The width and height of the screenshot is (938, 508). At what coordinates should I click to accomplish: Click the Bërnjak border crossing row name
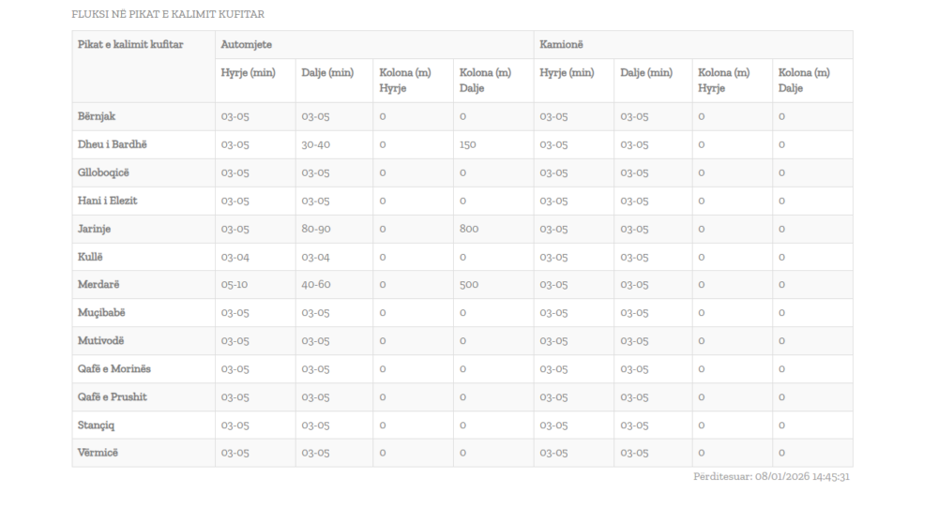click(97, 116)
